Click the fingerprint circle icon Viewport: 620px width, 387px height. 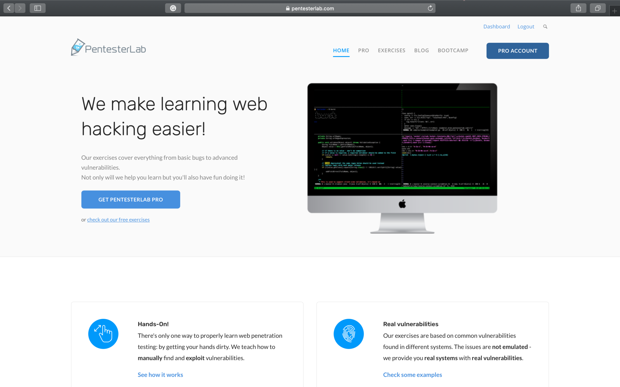click(x=348, y=334)
